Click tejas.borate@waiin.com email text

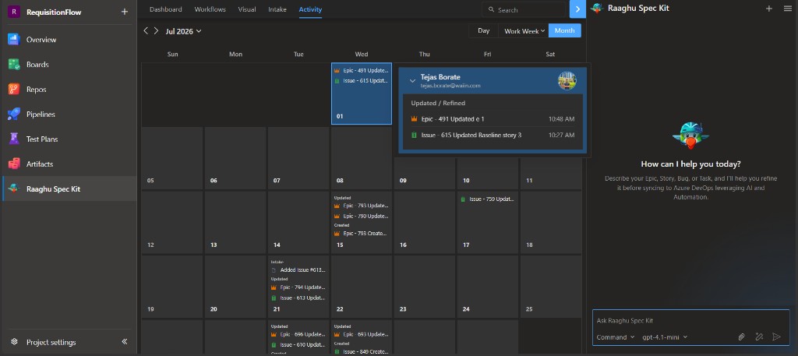450,86
